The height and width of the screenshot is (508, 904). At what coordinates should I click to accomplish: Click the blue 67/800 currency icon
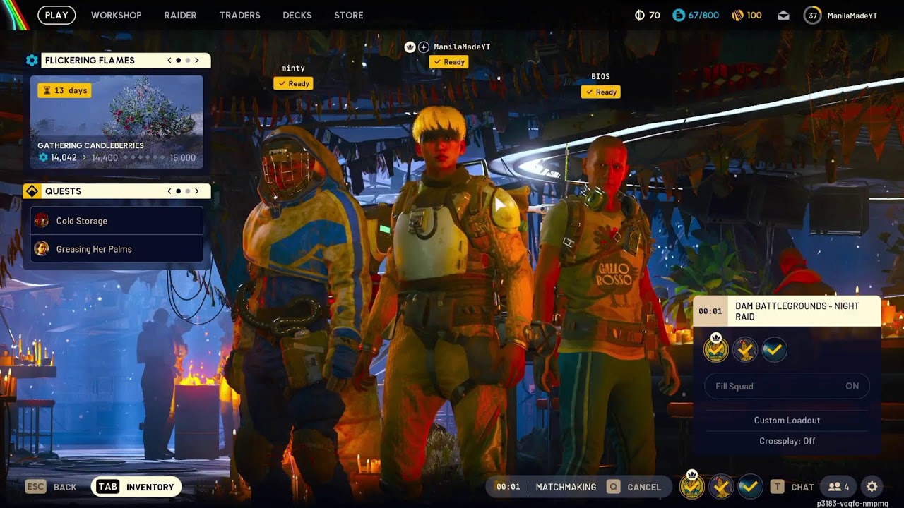(679, 15)
